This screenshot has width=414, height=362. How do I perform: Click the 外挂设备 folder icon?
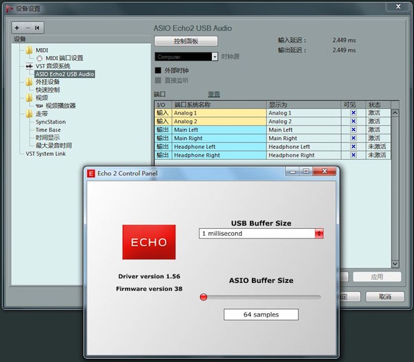pos(29,82)
